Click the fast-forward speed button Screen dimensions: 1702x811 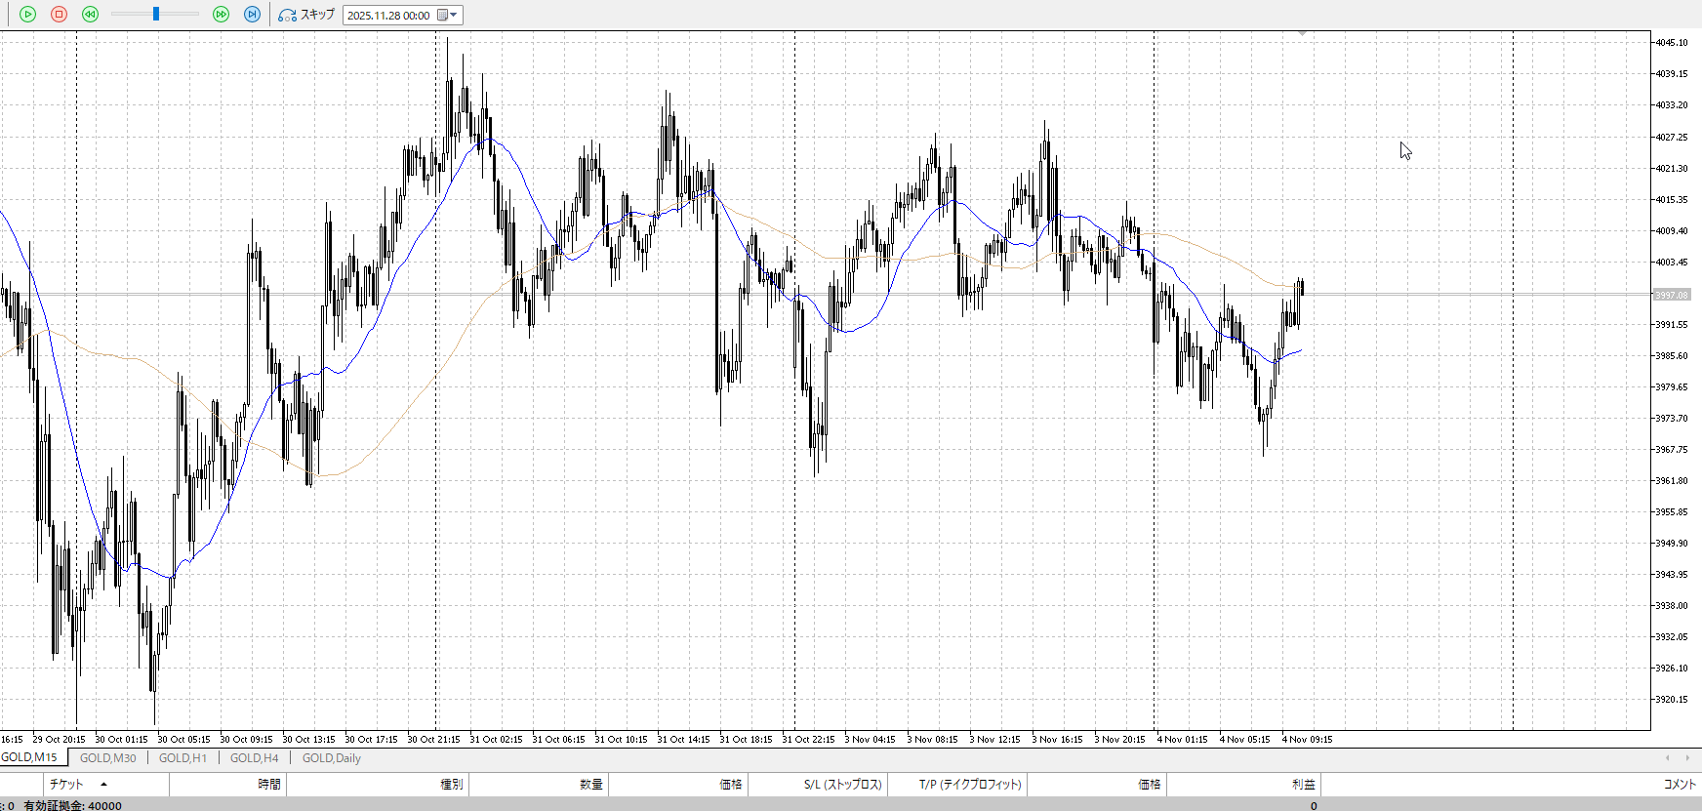[221, 15]
